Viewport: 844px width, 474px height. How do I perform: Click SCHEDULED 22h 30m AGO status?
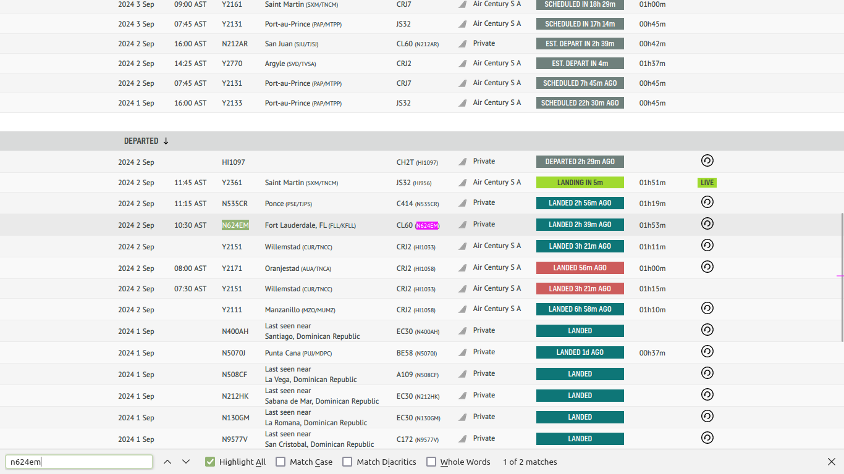pos(580,103)
